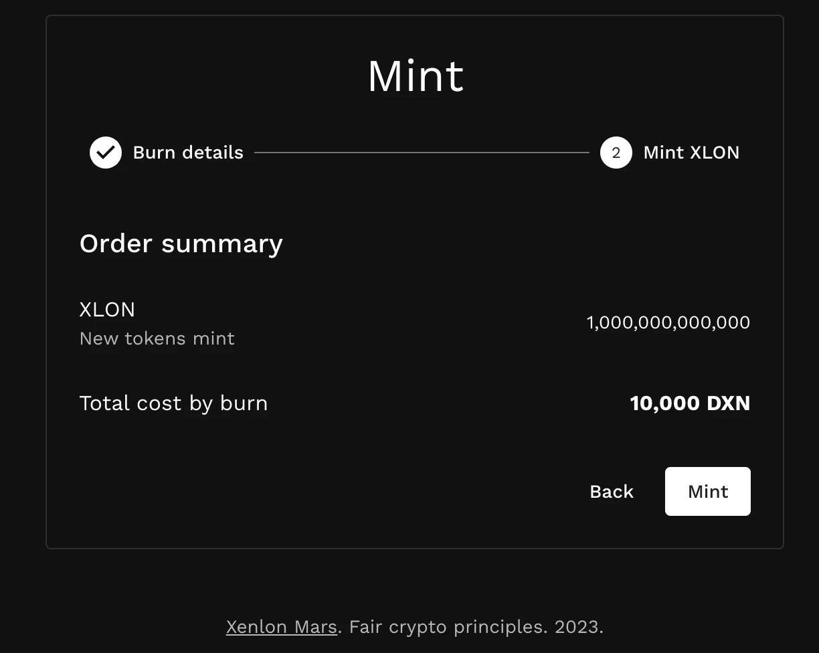Click the progress line connecting both steps
819x653 pixels.
(x=422, y=153)
